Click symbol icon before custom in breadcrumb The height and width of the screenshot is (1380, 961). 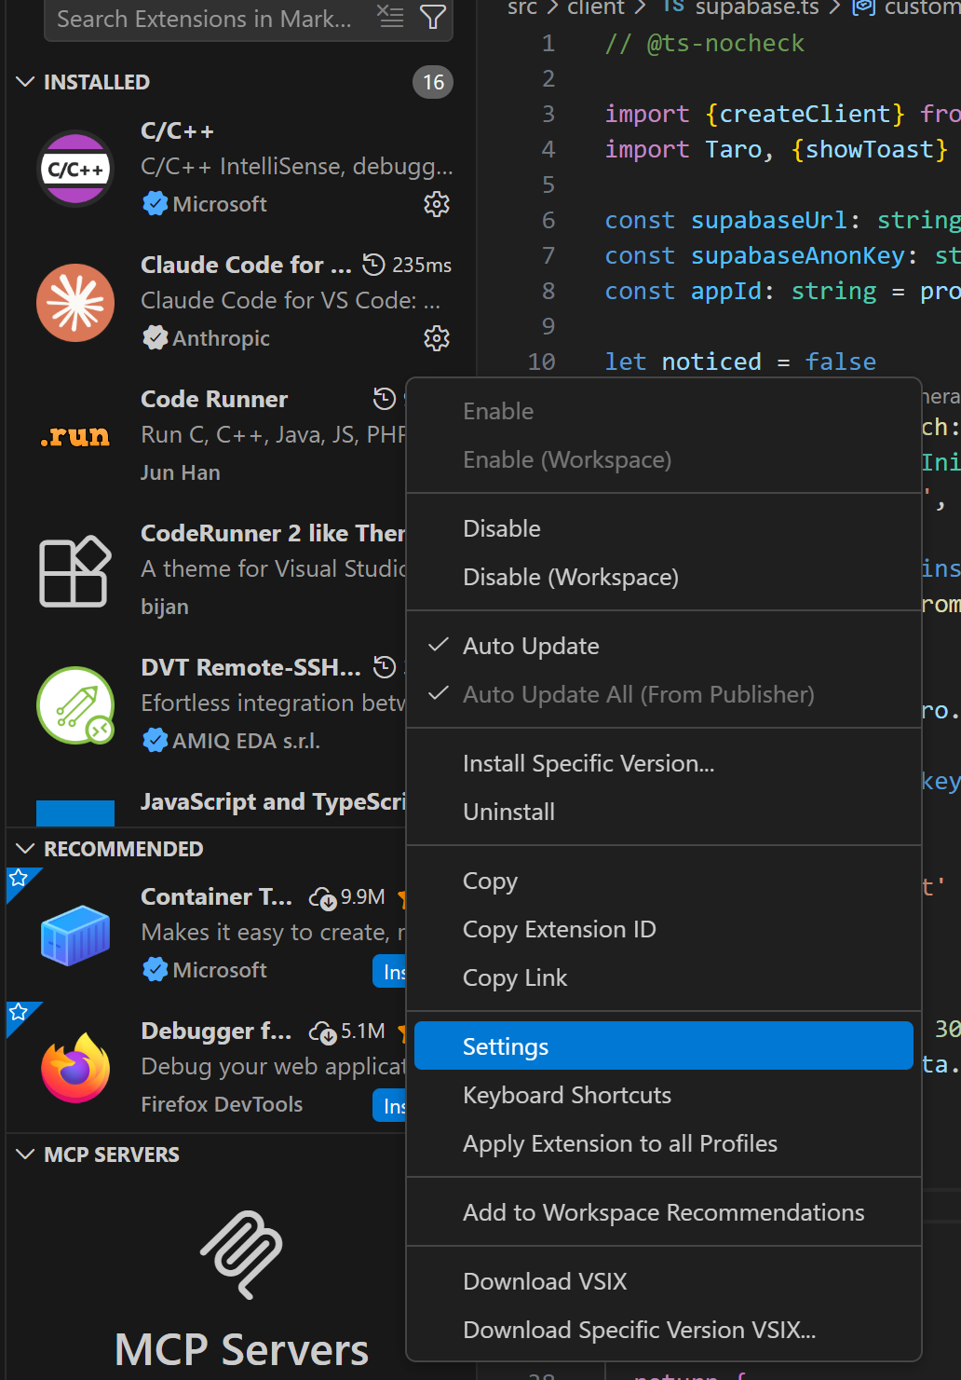click(x=864, y=7)
